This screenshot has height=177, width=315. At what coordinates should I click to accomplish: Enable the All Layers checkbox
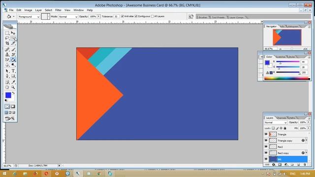(152, 16)
